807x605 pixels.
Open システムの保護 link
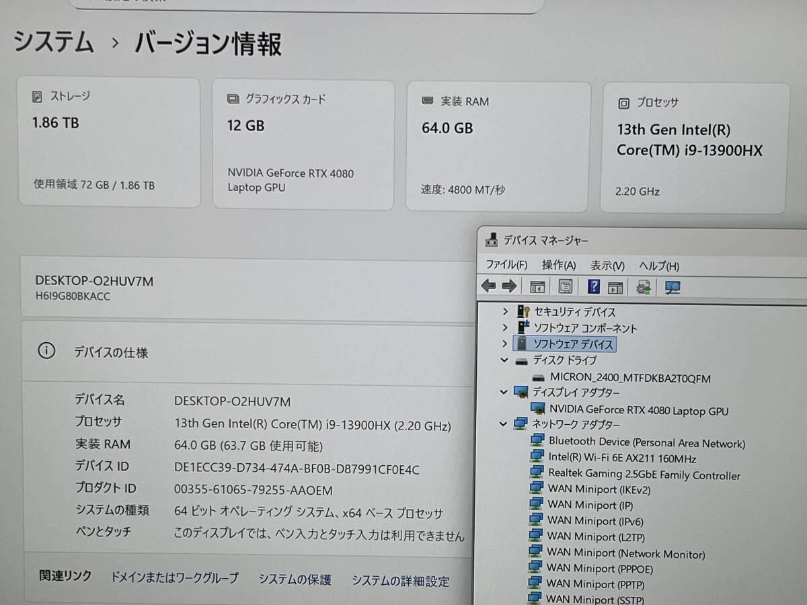click(295, 579)
